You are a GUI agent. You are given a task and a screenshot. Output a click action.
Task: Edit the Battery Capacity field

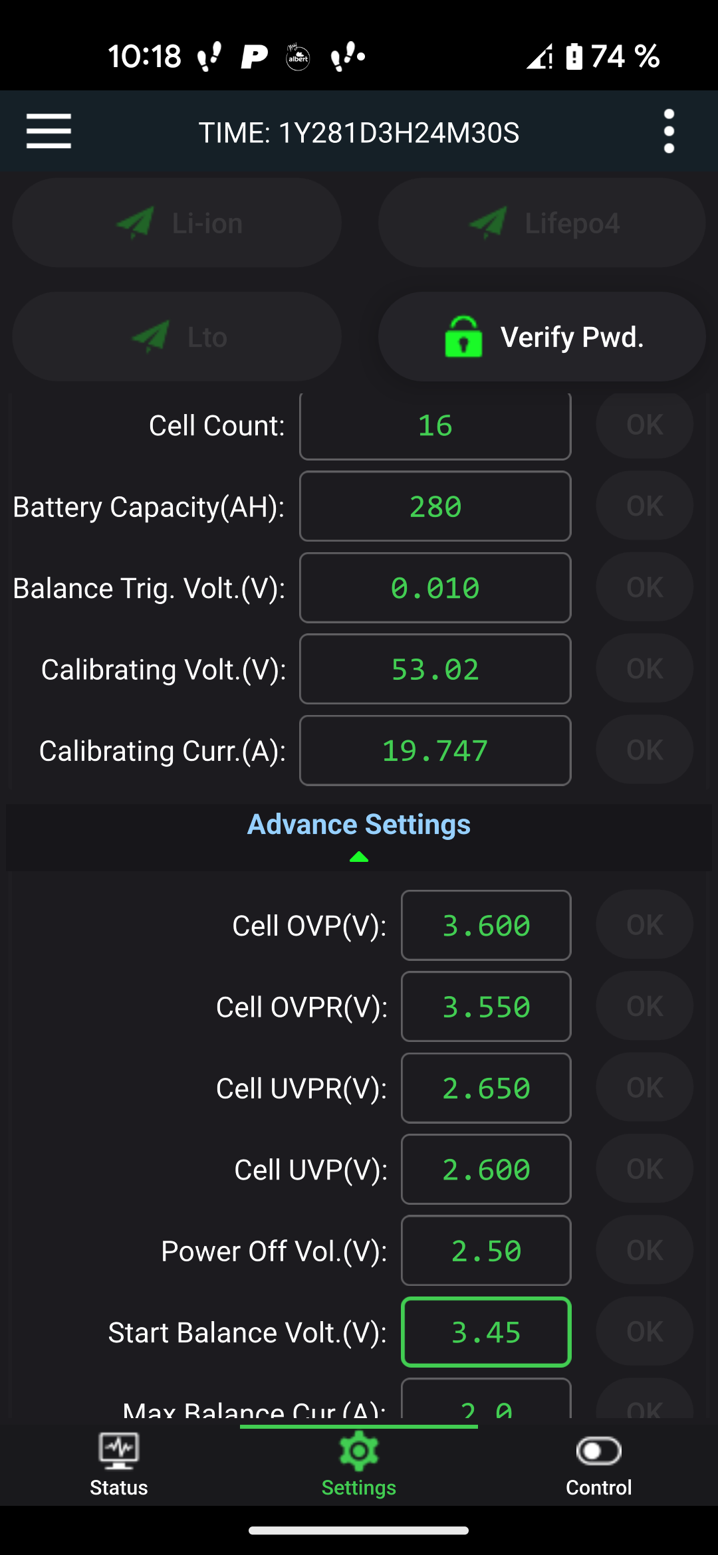[x=435, y=506]
